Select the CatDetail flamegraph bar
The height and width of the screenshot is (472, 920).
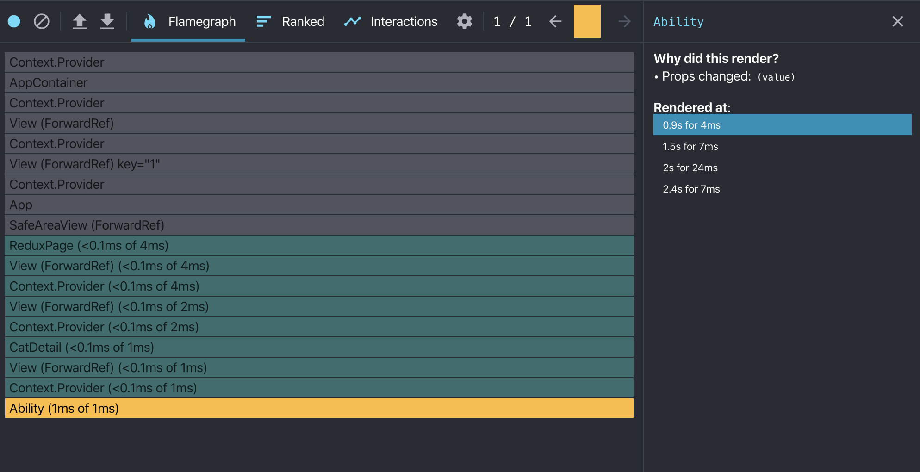[x=319, y=347]
